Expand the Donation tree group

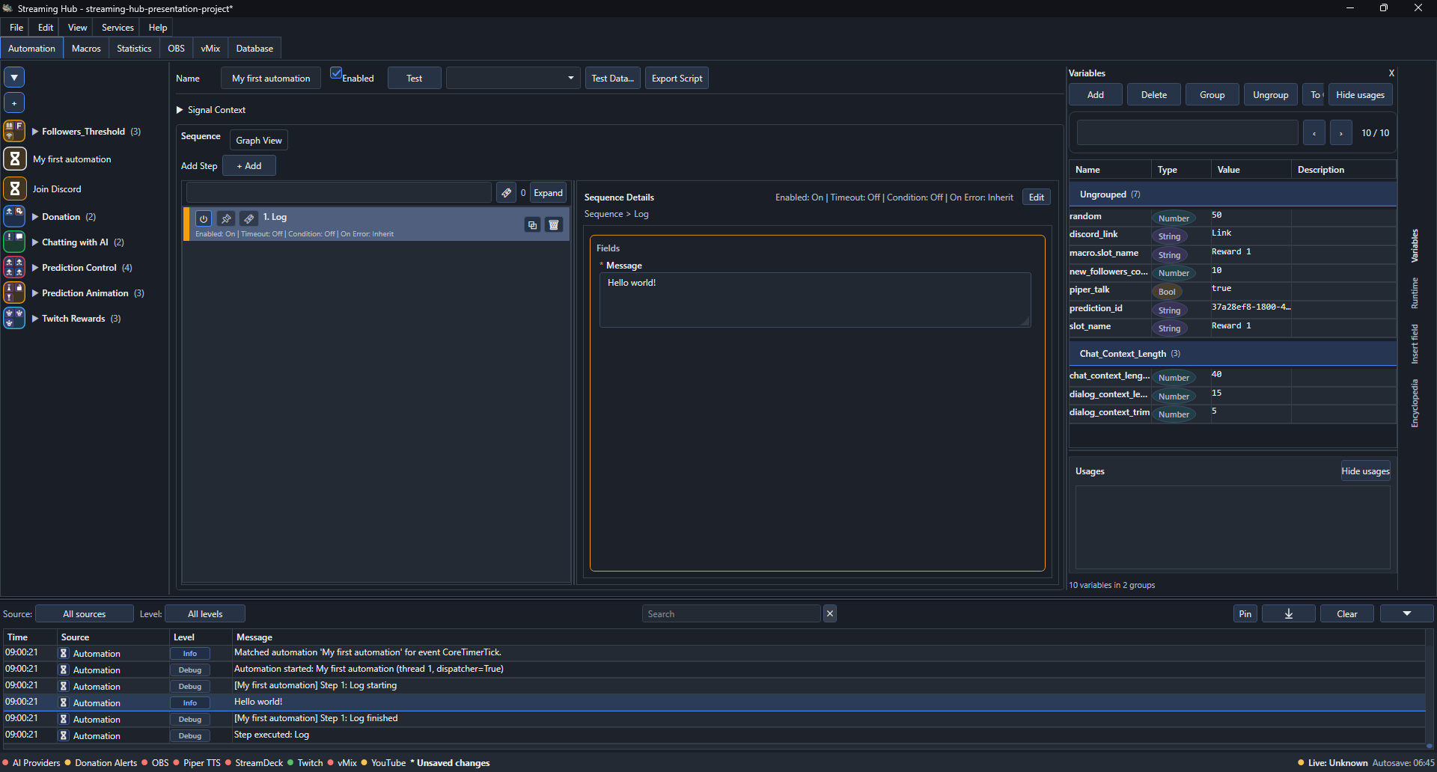(34, 217)
